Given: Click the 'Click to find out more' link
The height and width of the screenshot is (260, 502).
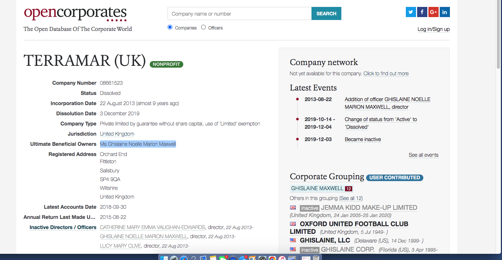Looking at the screenshot, I should click(x=386, y=73).
